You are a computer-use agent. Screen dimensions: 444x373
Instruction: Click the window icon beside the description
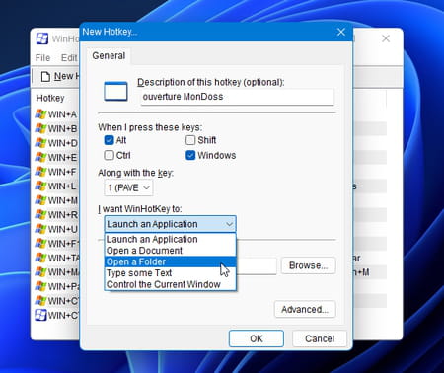(x=115, y=91)
